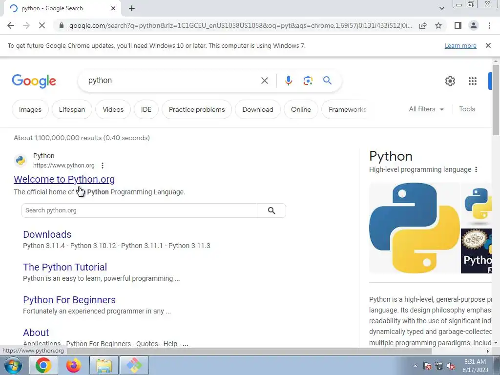
Task: Open the Welcome to Python.org result
Action: click(64, 179)
